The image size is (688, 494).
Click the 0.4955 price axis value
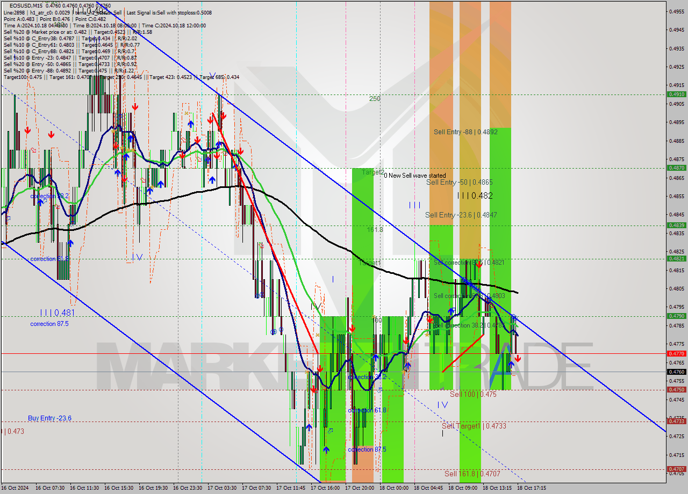click(x=676, y=11)
